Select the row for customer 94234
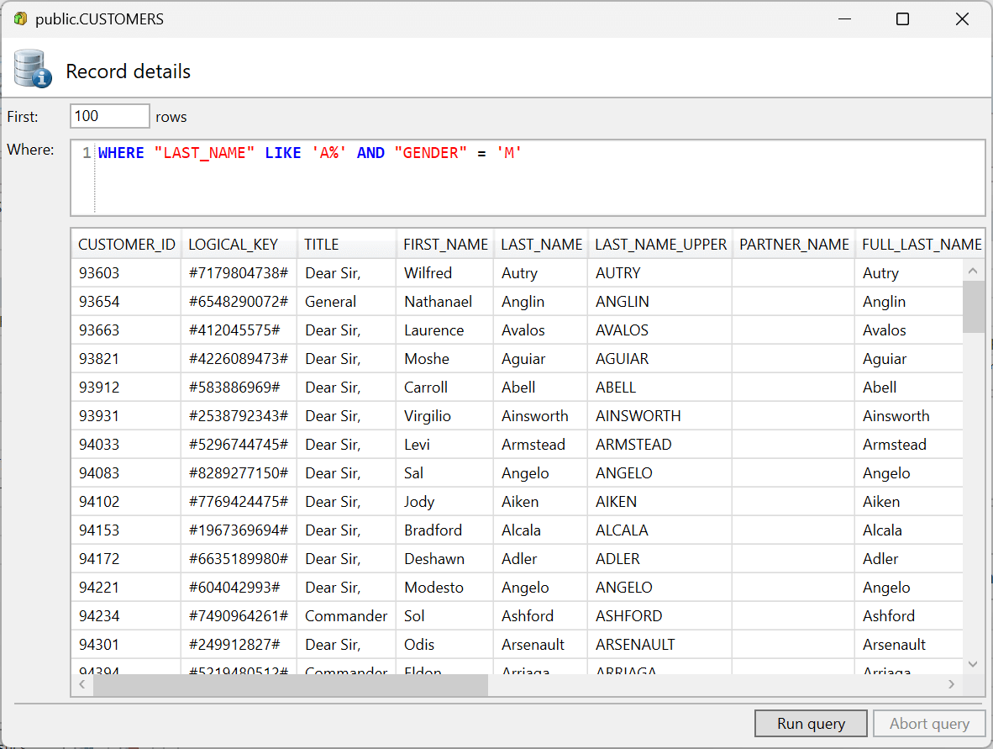This screenshot has height=749, width=993. [126, 615]
